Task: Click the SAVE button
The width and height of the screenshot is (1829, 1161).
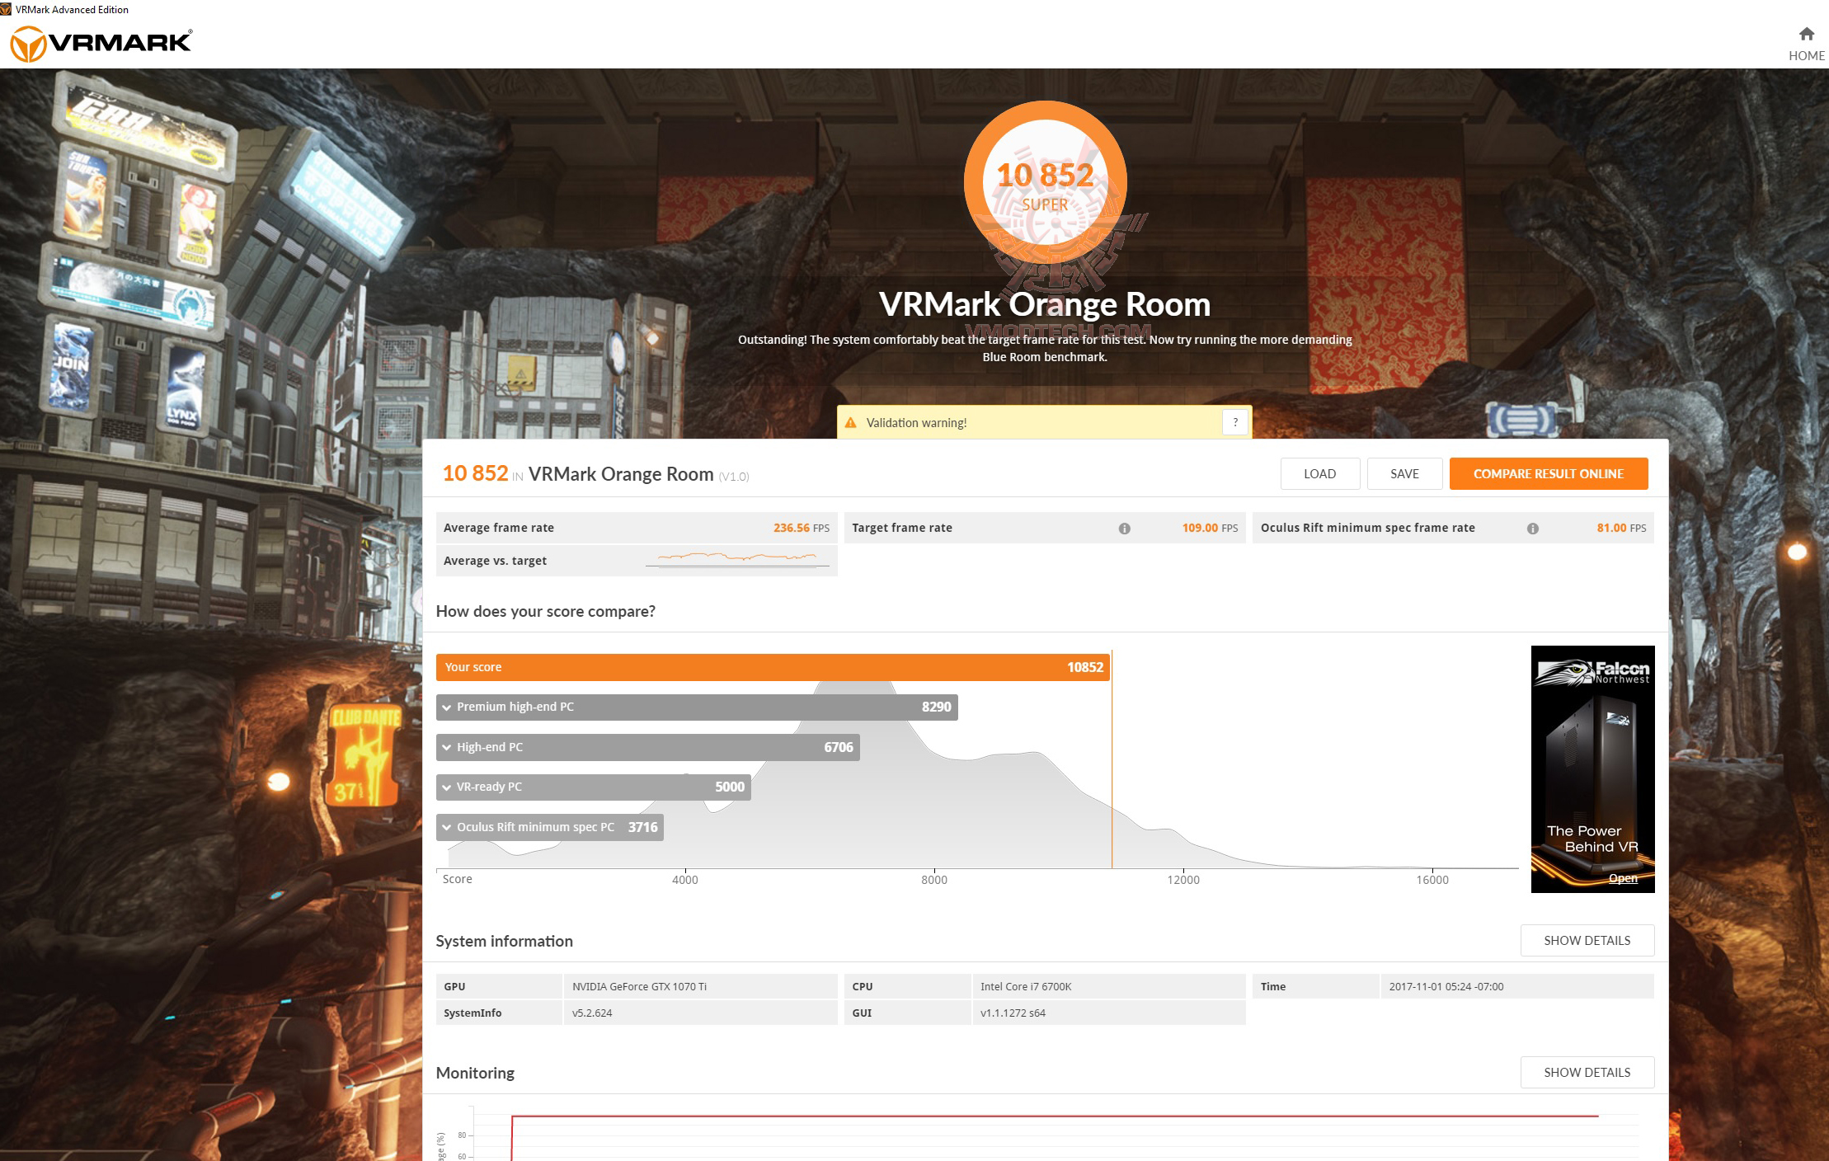Action: click(1404, 474)
